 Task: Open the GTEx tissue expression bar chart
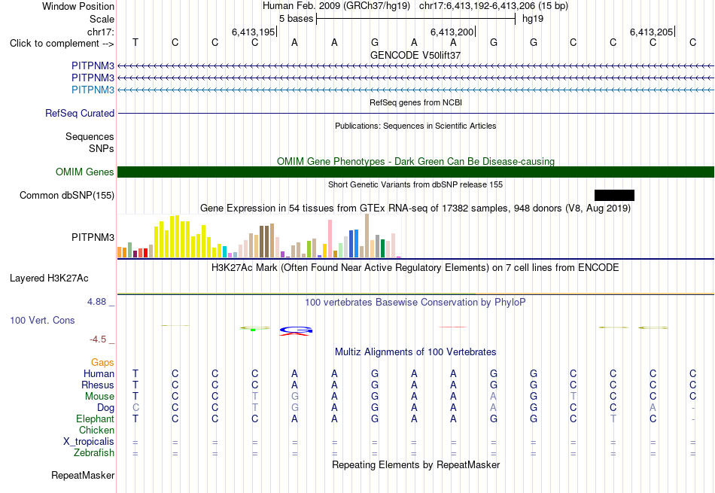coord(259,236)
